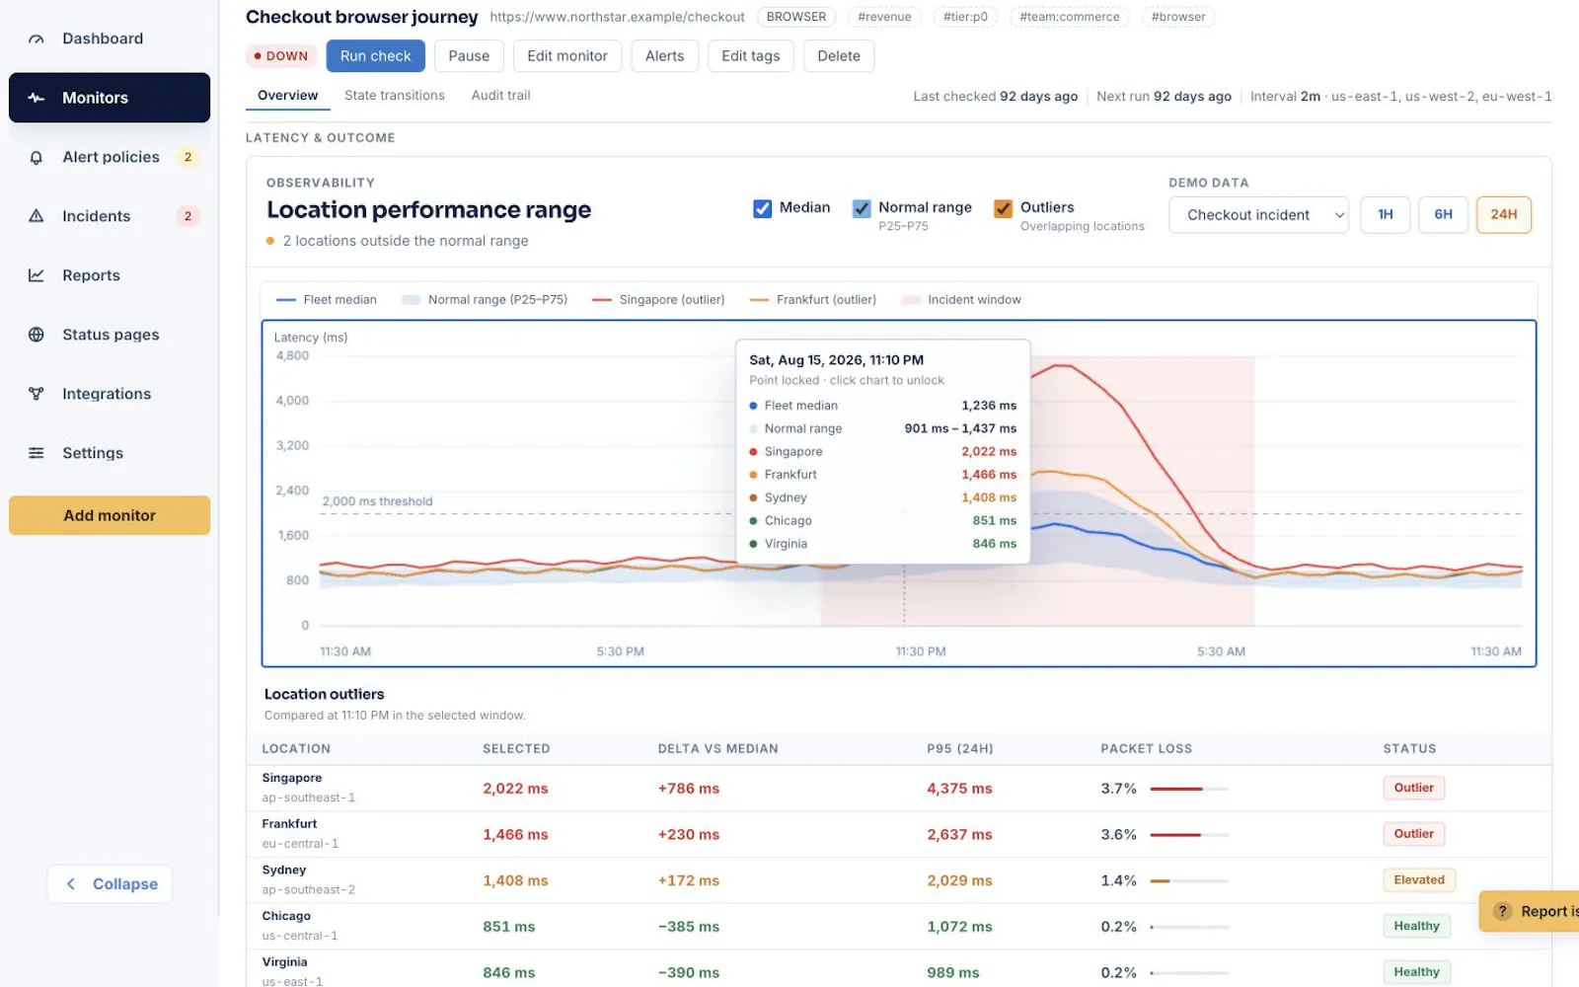Click the Pause button

click(469, 56)
